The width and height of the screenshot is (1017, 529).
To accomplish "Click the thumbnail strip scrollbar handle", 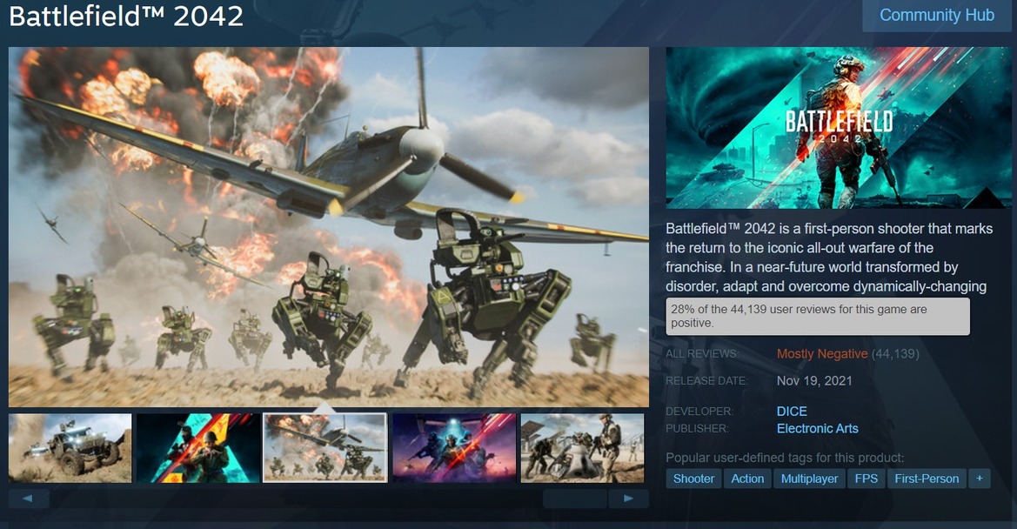I will point(575,499).
